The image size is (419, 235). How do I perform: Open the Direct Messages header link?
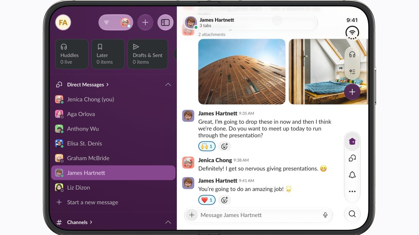[88, 85]
